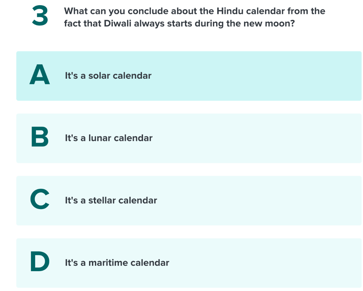
Task: Click the word "Diwali" in the question
Action: pyautogui.click(x=118, y=23)
